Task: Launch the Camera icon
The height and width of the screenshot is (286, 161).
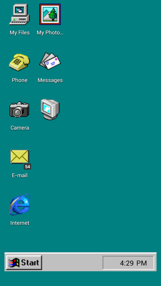Action: click(19, 109)
